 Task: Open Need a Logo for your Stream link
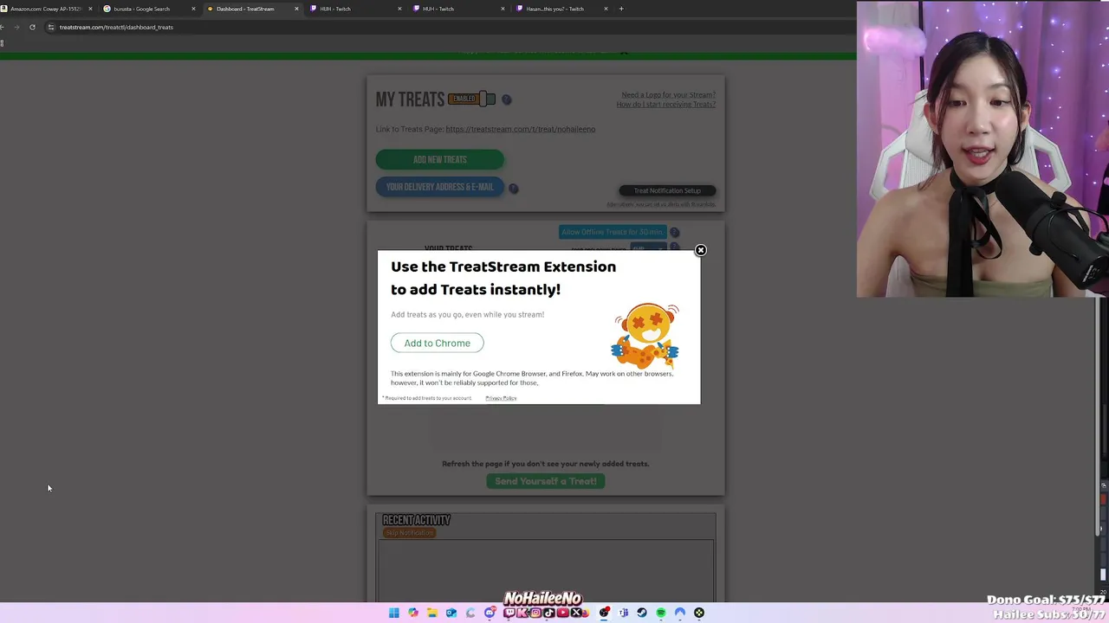[668, 95]
